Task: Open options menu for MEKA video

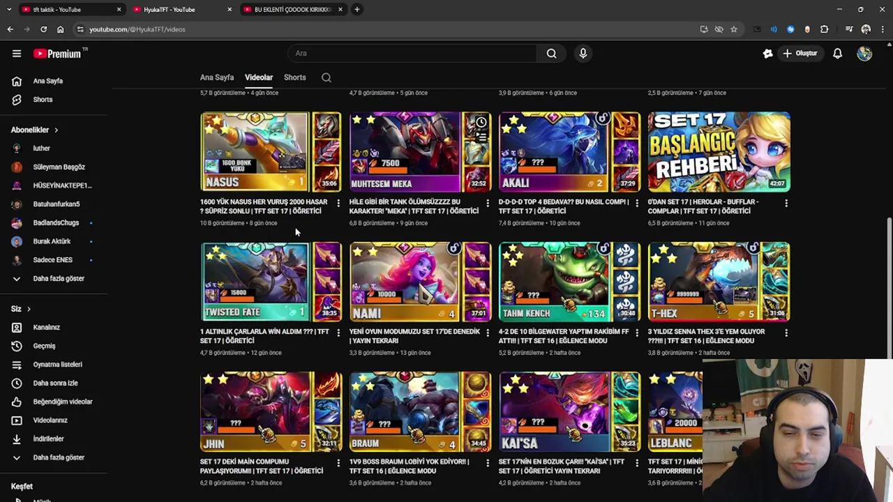Action: [x=488, y=203]
